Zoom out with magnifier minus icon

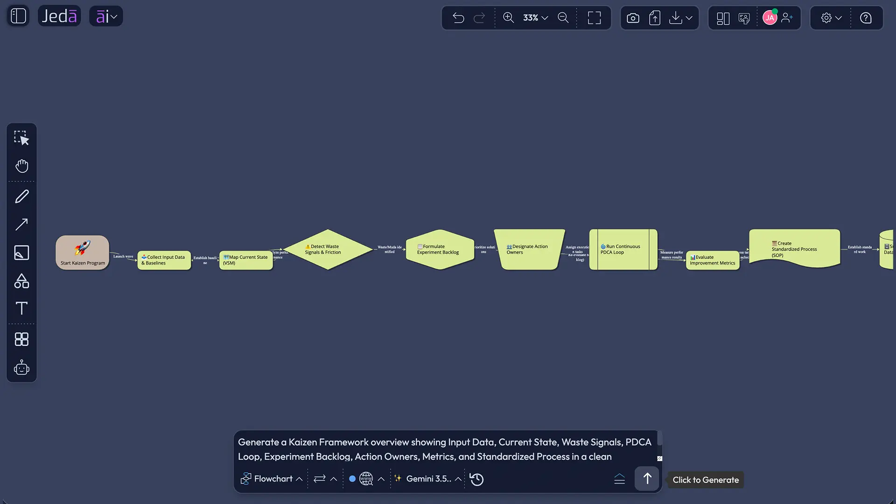click(563, 18)
